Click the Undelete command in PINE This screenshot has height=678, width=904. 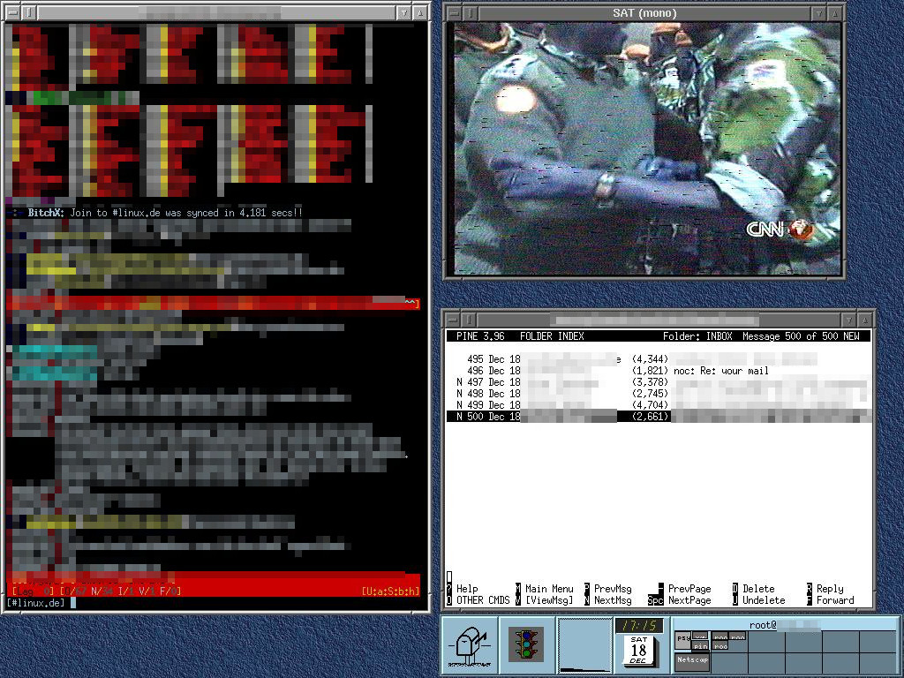[764, 600]
